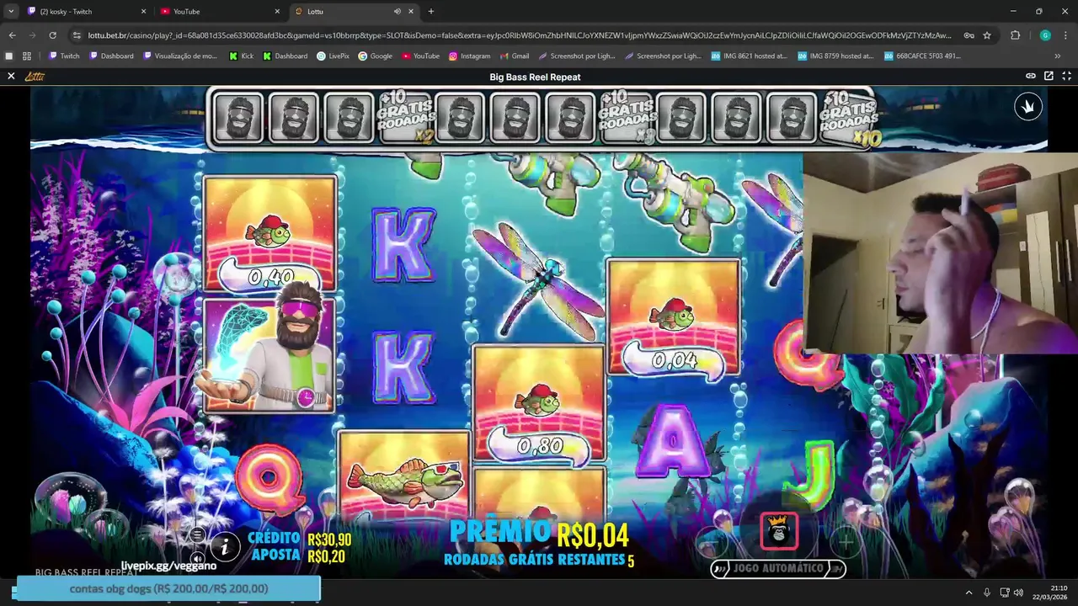
Task: Open the first Screenshot por Ligh... bookmark
Action: 576,56
